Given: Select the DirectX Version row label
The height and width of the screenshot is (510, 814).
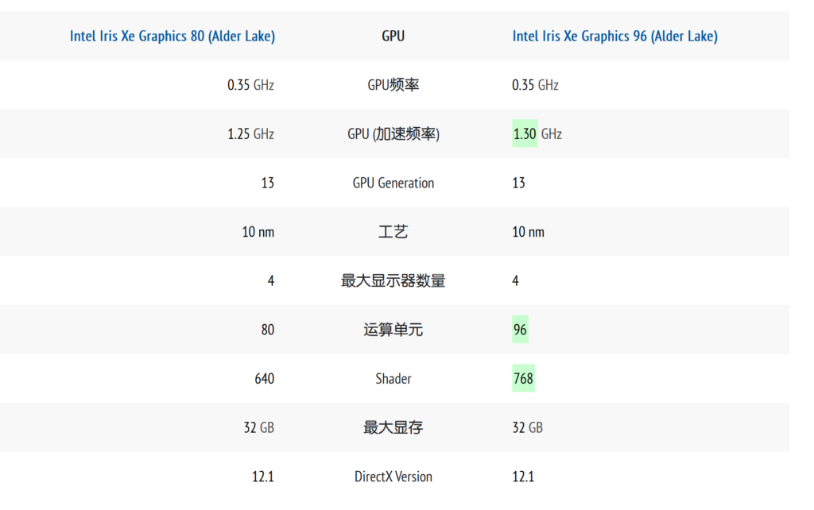Looking at the screenshot, I should coord(393,477).
